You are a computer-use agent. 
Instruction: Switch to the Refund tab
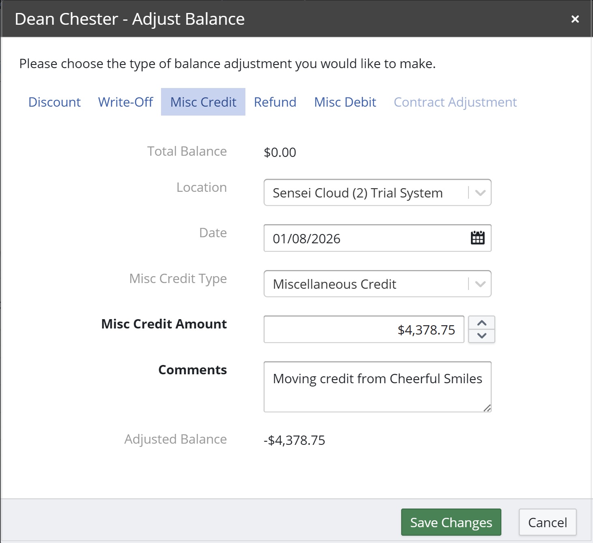click(275, 102)
